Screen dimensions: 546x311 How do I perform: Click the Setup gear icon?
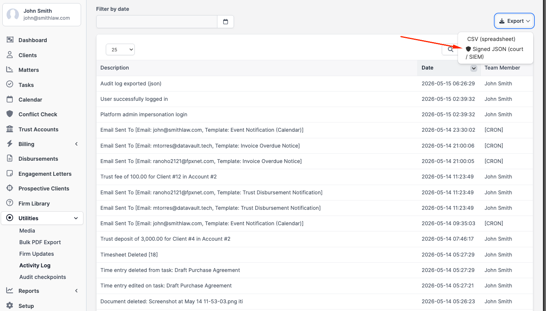[10, 306]
